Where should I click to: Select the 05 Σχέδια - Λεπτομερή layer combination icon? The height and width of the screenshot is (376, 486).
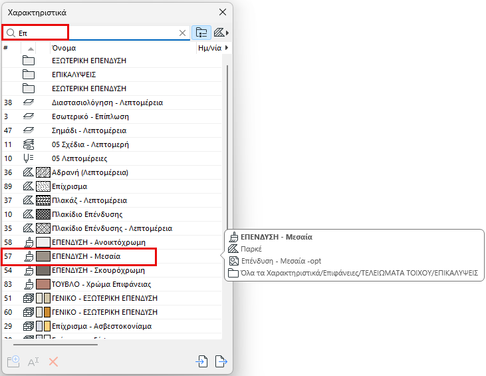pyautogui.click(x=29, y=144)
